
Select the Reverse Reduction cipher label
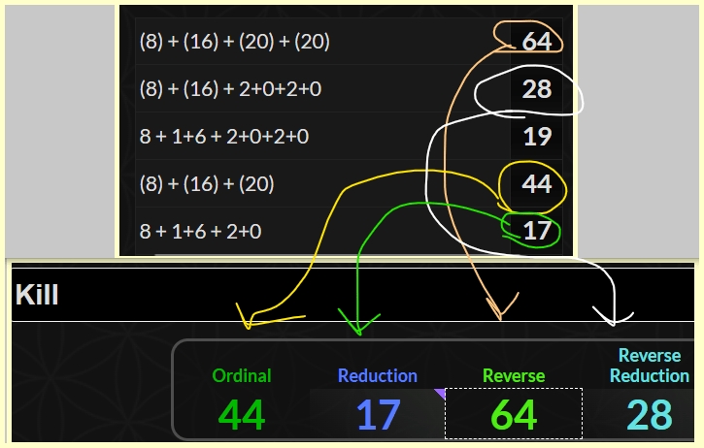650,366
